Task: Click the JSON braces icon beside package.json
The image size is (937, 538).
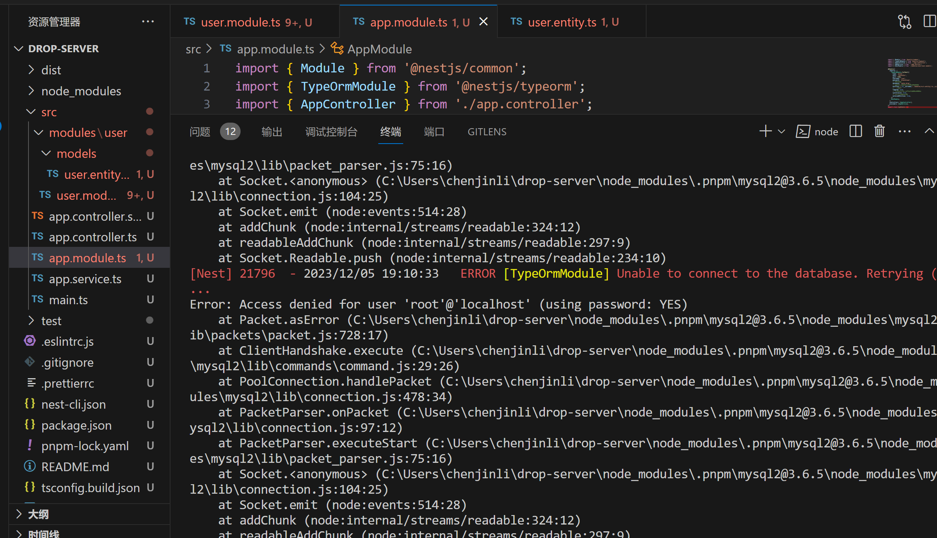Action: 30,424
